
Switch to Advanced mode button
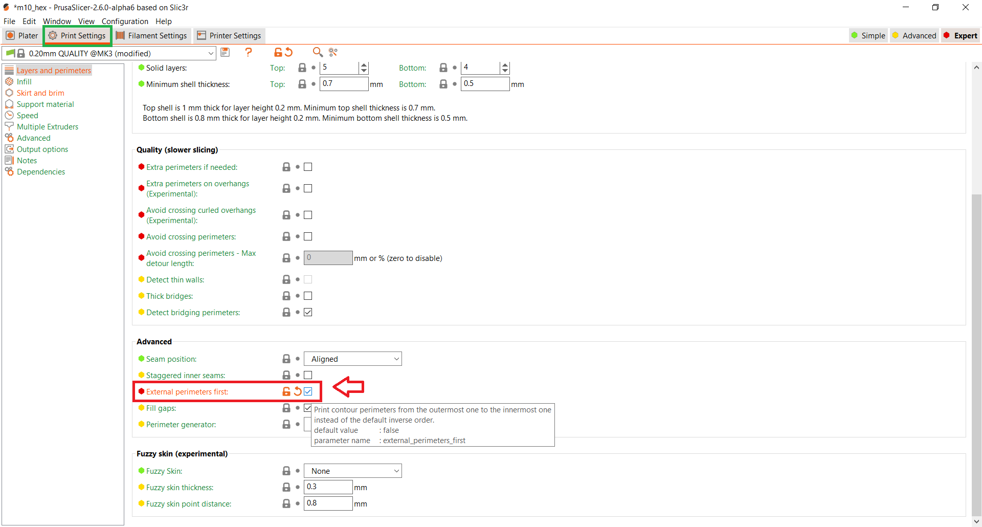[x=914, y=35]
